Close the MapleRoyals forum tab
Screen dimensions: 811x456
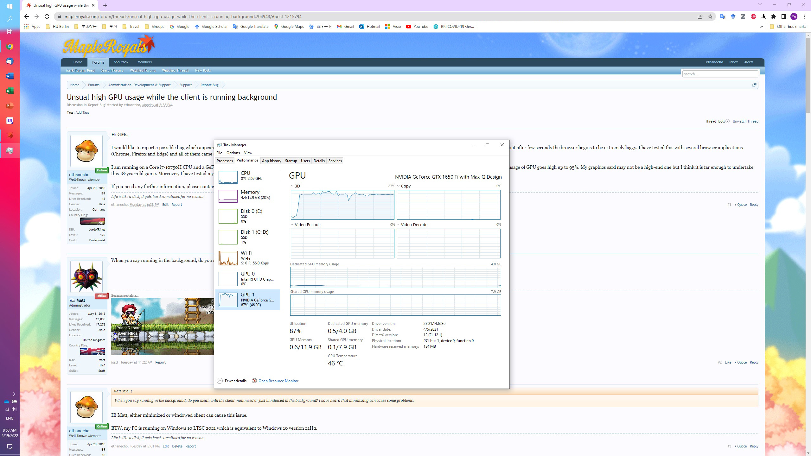pyautogui.click(x=93, y=5)
